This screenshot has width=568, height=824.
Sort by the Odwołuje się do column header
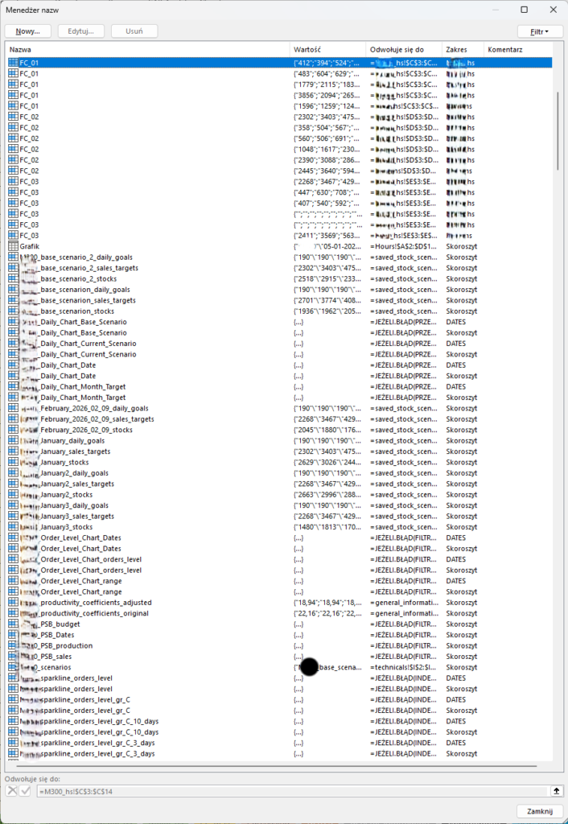pyautogui.click(x=404, y=49)
